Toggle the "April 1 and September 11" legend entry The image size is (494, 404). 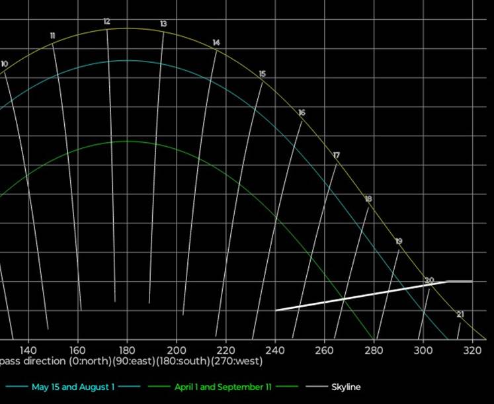[219, 387]
